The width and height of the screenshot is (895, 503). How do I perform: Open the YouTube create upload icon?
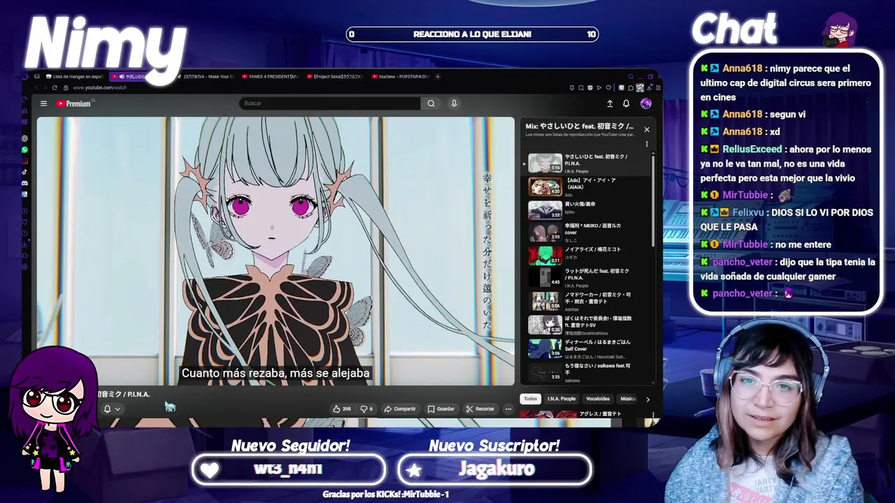click(610, 103)
